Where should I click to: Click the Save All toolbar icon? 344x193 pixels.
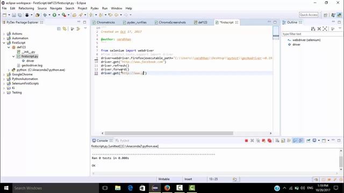coord(20,15)
